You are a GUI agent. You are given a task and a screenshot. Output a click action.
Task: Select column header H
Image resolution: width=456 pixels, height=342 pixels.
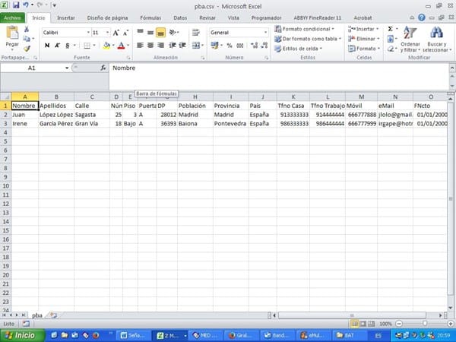(x=195, y=97)
